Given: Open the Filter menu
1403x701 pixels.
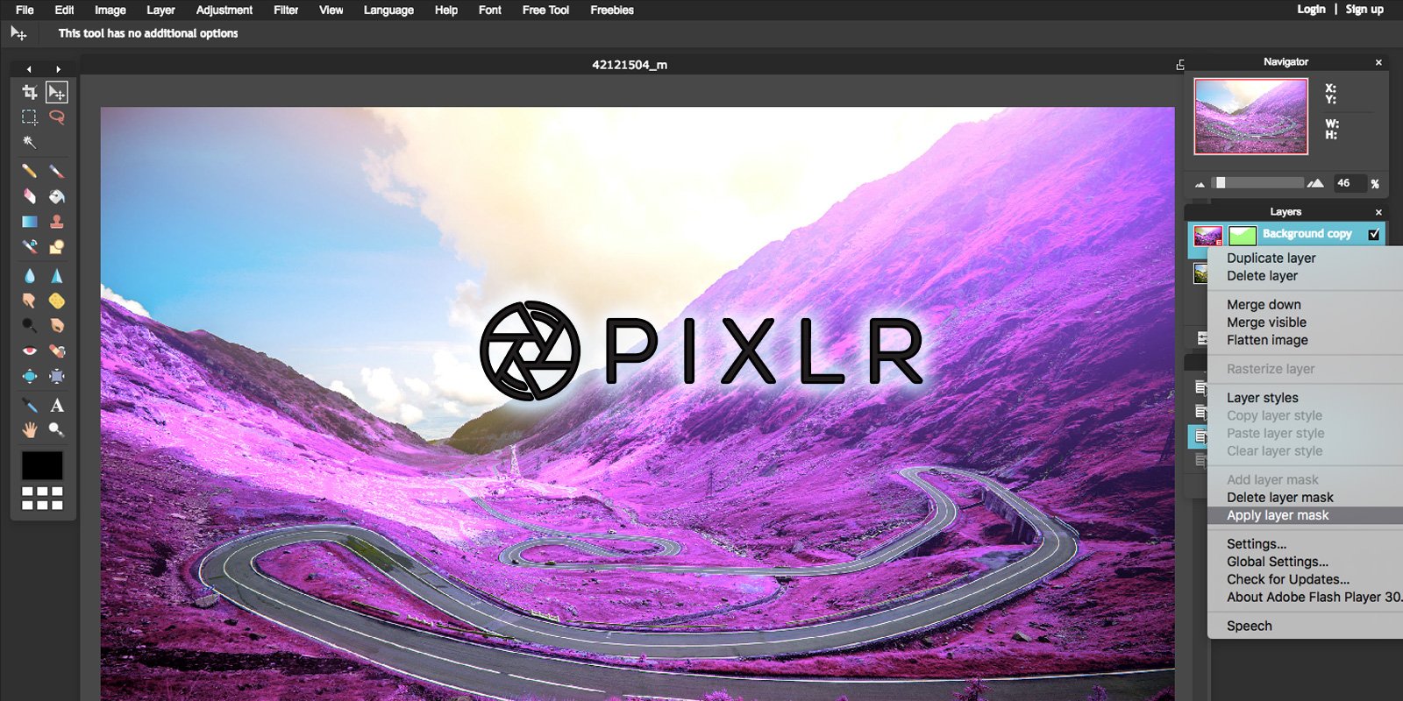Looking at the screenshot, I should (286, 11).
